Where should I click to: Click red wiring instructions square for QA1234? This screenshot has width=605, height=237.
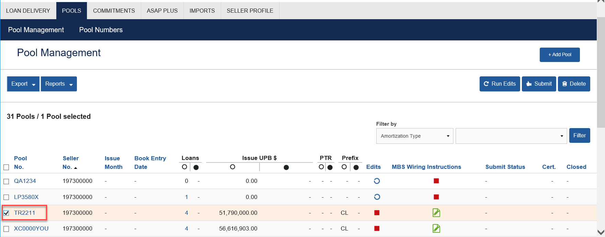[x=436, y=181]
